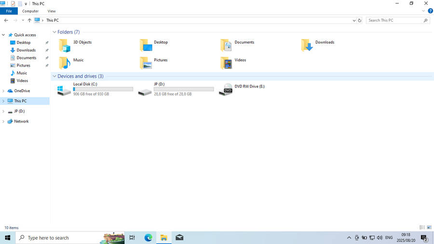Open the View ribbon tab
Screen dimensions: 434x244
click(52, 11)
